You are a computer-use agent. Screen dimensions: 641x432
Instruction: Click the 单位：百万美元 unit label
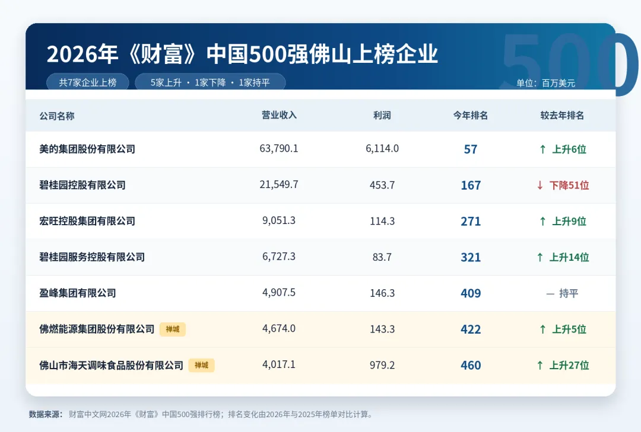click(x=546, y=84)
